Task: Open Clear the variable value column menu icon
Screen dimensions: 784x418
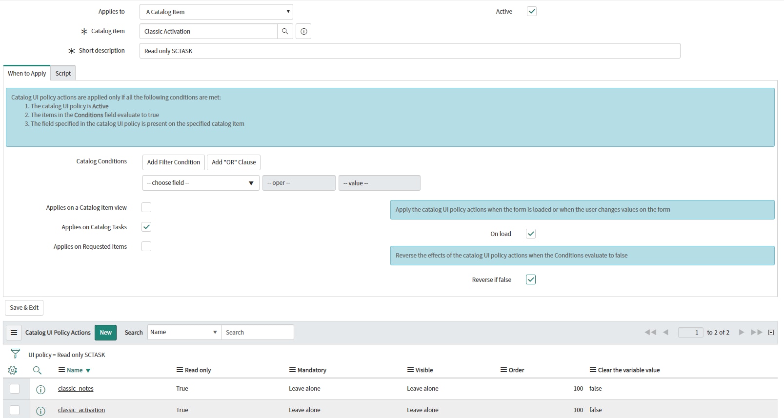Action: 593,370
